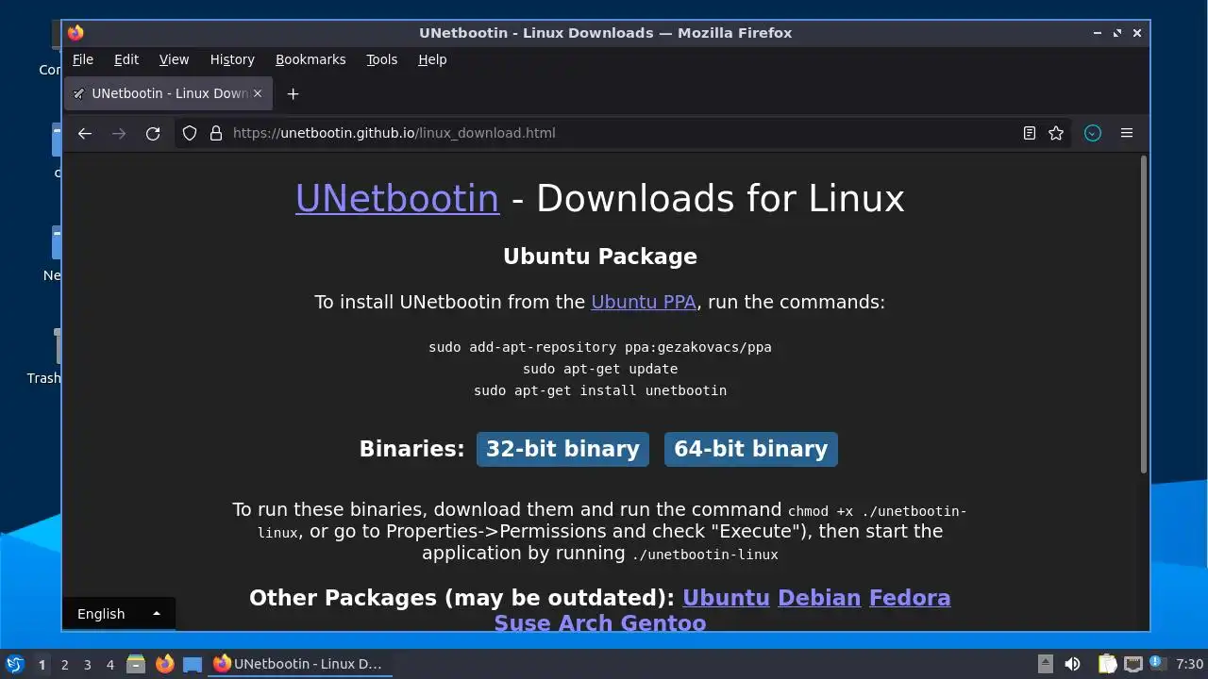Switch to virtual desktop 3
Viewport: 1208px width, 679px height.
(x=88, y=664)
